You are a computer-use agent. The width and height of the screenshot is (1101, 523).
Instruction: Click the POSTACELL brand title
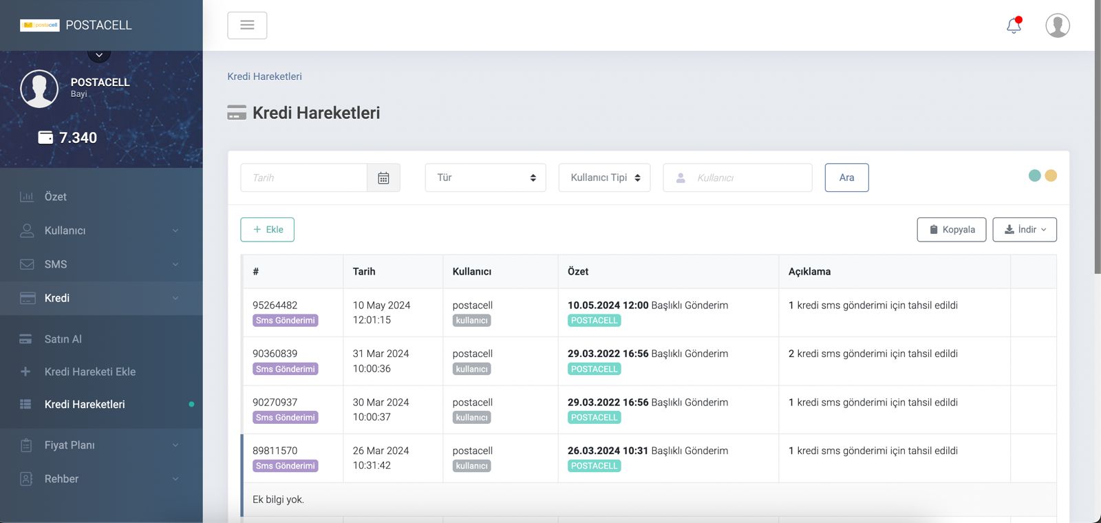pyautogui.click(x=98, y=25)
